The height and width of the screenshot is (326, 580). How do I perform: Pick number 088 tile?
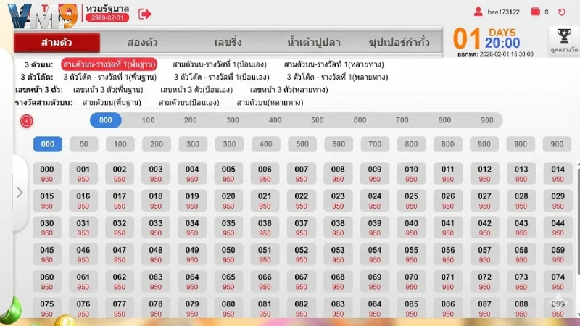tap(521, 308)
